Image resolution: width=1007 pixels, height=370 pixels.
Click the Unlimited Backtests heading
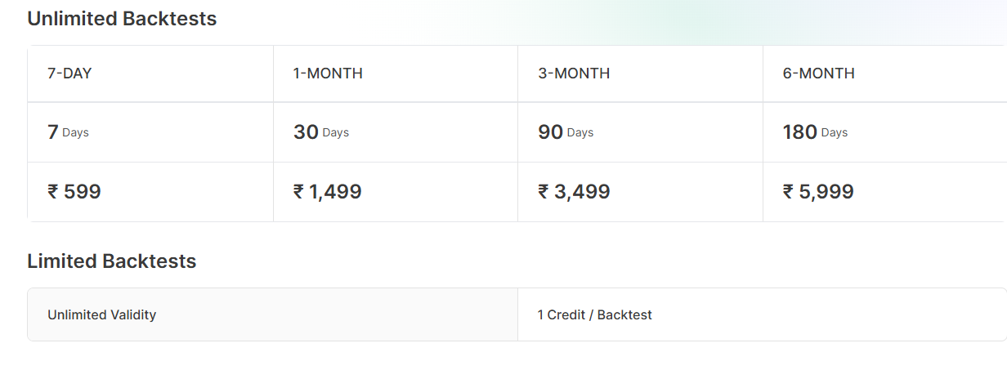(122, 19)
